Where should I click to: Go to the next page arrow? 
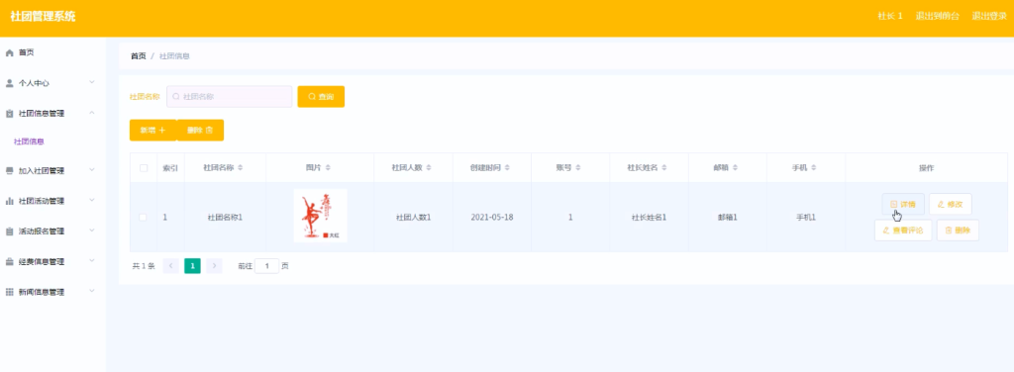pyautogui.click(x=214, y=266)
